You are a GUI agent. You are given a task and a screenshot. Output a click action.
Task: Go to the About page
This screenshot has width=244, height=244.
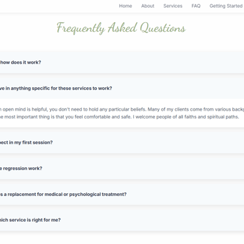148,6
